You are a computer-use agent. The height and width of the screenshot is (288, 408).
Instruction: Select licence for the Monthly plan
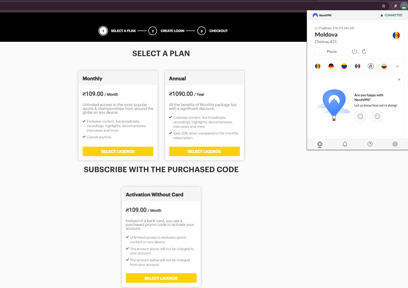coord(118,151)
